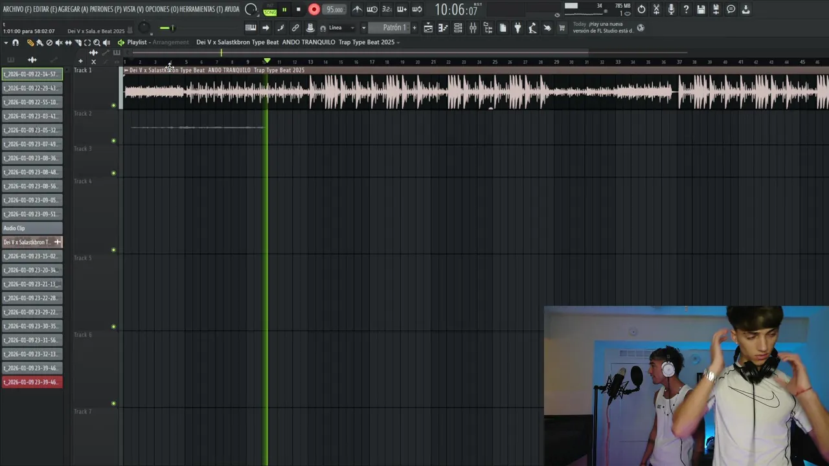Open the Línea snap dropdown

[x=340, y=28]
